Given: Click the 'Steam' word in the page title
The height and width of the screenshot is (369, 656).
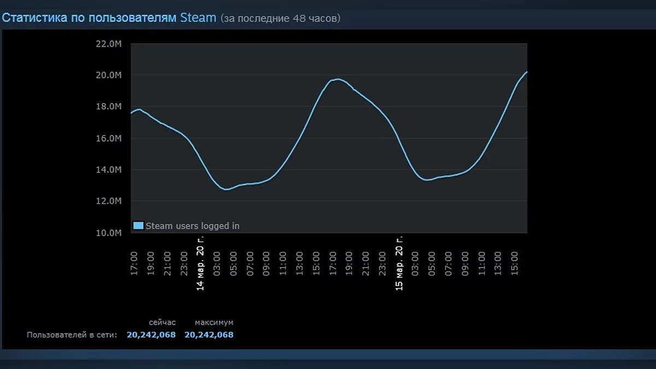Looking at the screenshot, I should coord(198,17).
